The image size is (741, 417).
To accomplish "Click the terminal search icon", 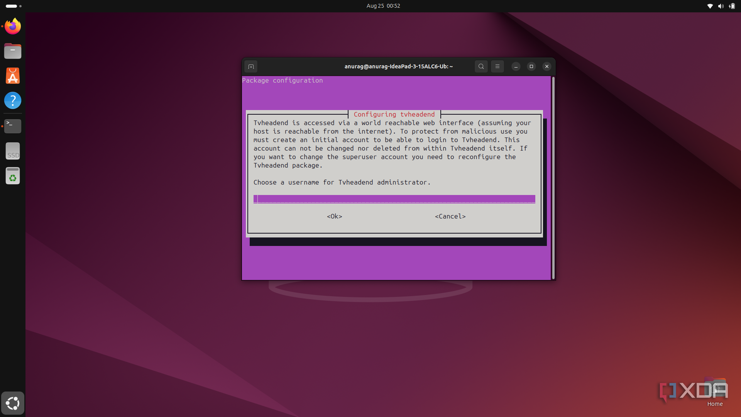I will [481, 66].
